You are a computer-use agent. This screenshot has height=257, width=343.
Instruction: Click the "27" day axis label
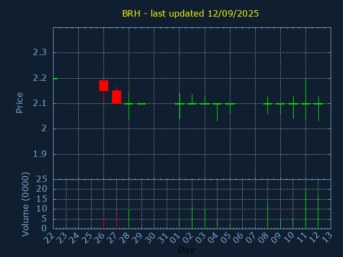(113, 238)
